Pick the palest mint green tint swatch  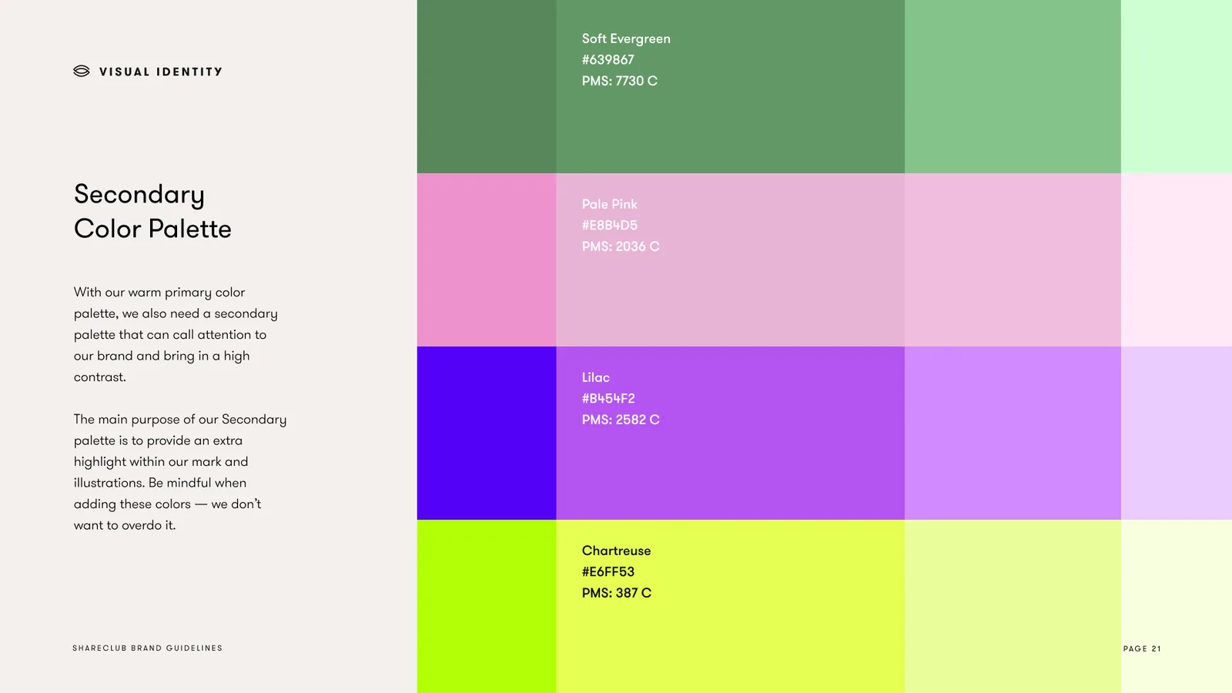click(1177, 86)
